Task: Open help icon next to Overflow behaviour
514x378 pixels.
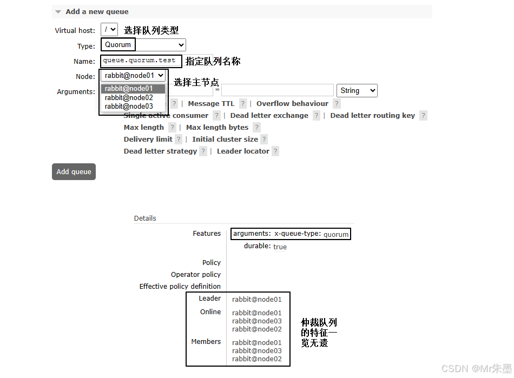Action: pyautogui.click(x=337, y=104)
